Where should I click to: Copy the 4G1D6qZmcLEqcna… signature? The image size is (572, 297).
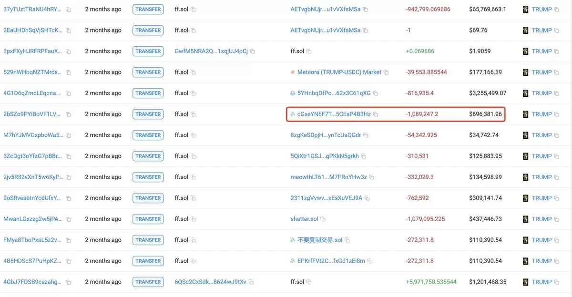coord(68,93)
